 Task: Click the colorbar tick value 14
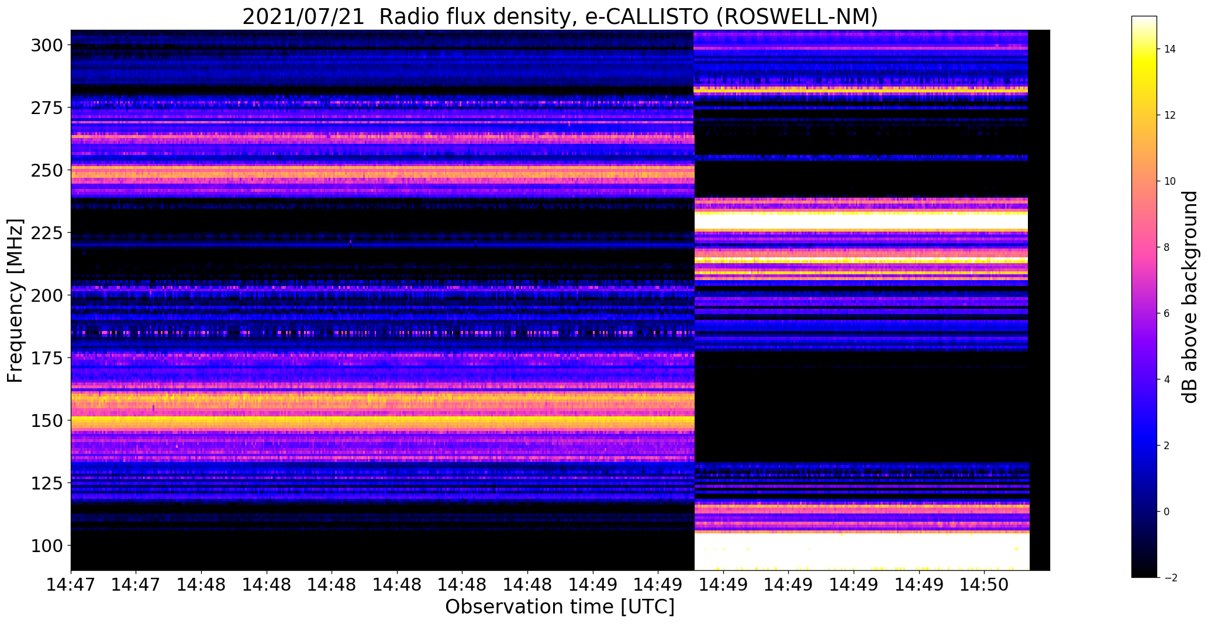(1170, 49)
